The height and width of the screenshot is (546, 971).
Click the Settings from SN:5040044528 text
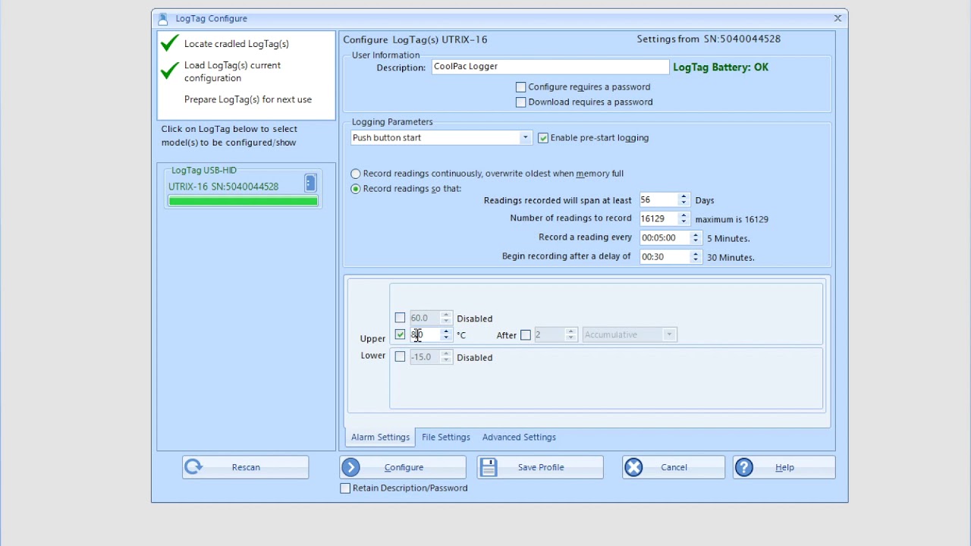click(709, 39)
